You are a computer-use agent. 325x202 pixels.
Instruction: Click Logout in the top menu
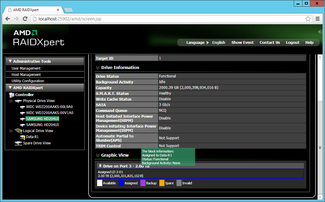(293, 42)
